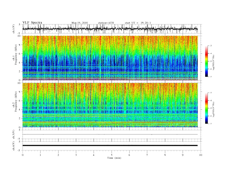Click the 4 kHz tick of ch.2 spectrogram
Viewport: 226px width, 174px height.
20,109
